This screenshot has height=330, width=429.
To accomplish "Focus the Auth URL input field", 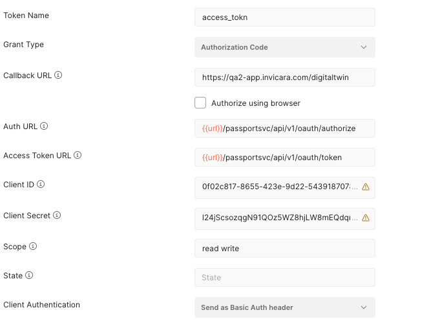I will coord(284,129).
